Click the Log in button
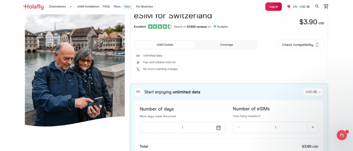The image size is (353, 151). (x=273, y=7)
